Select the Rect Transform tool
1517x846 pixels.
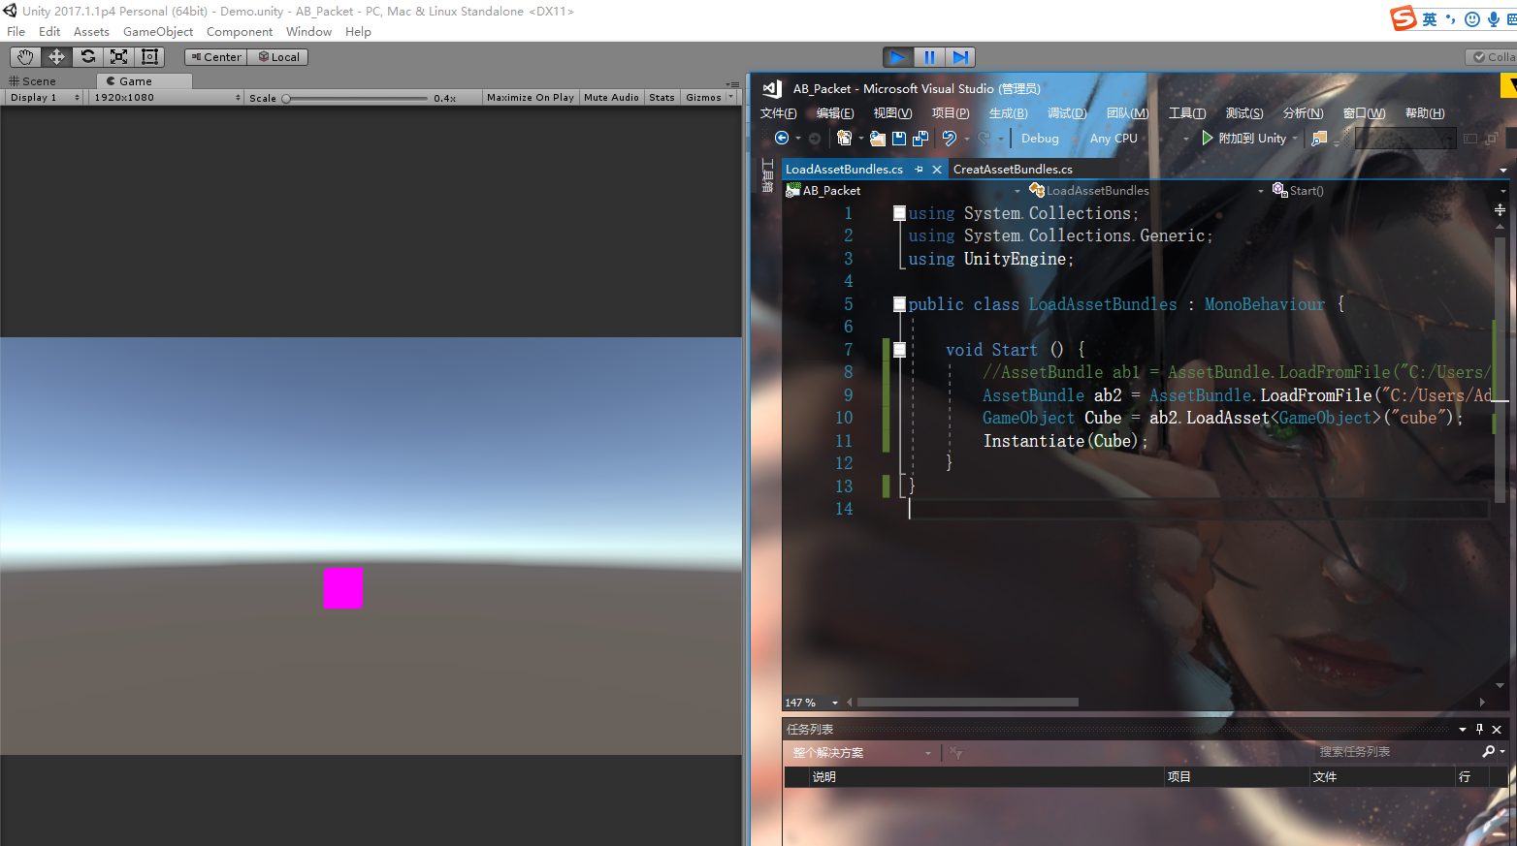point(149,57)
